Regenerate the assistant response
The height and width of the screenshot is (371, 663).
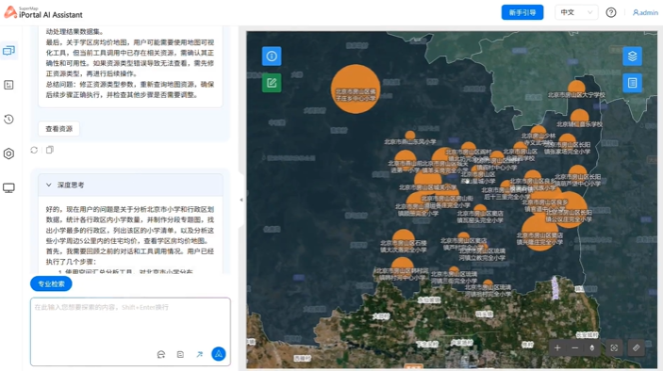click(34, 150)
